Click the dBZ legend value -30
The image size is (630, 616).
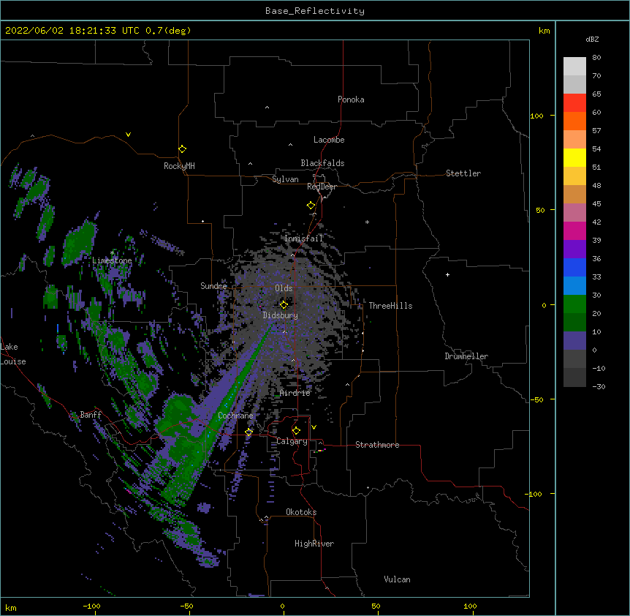(x=599, y=386)
